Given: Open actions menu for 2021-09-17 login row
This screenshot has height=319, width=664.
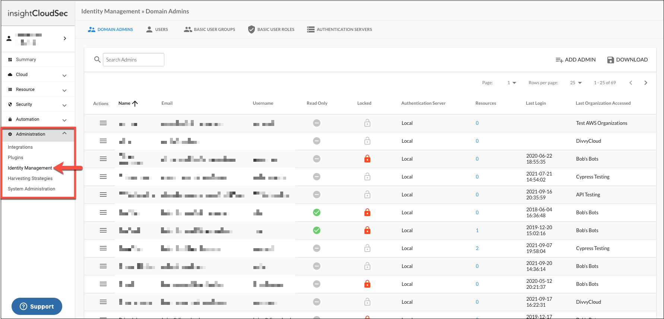Looking at the screenshot, I should 103,302.
